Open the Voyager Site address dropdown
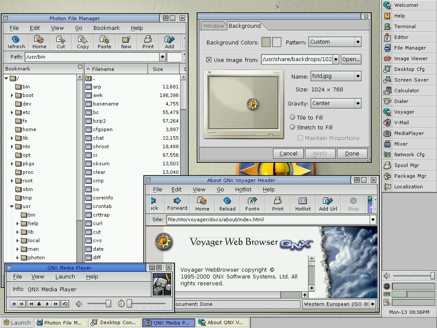 pos(373,220)
